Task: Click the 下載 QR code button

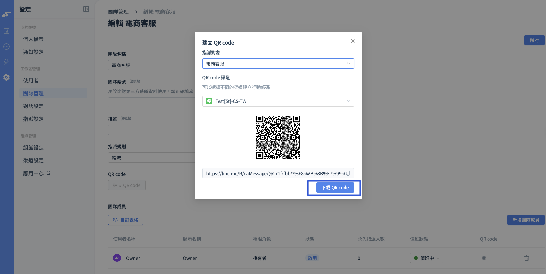Action: [x=335, y=187]
